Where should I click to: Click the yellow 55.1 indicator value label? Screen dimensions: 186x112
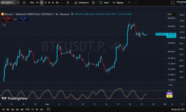[x=170, y=96]
